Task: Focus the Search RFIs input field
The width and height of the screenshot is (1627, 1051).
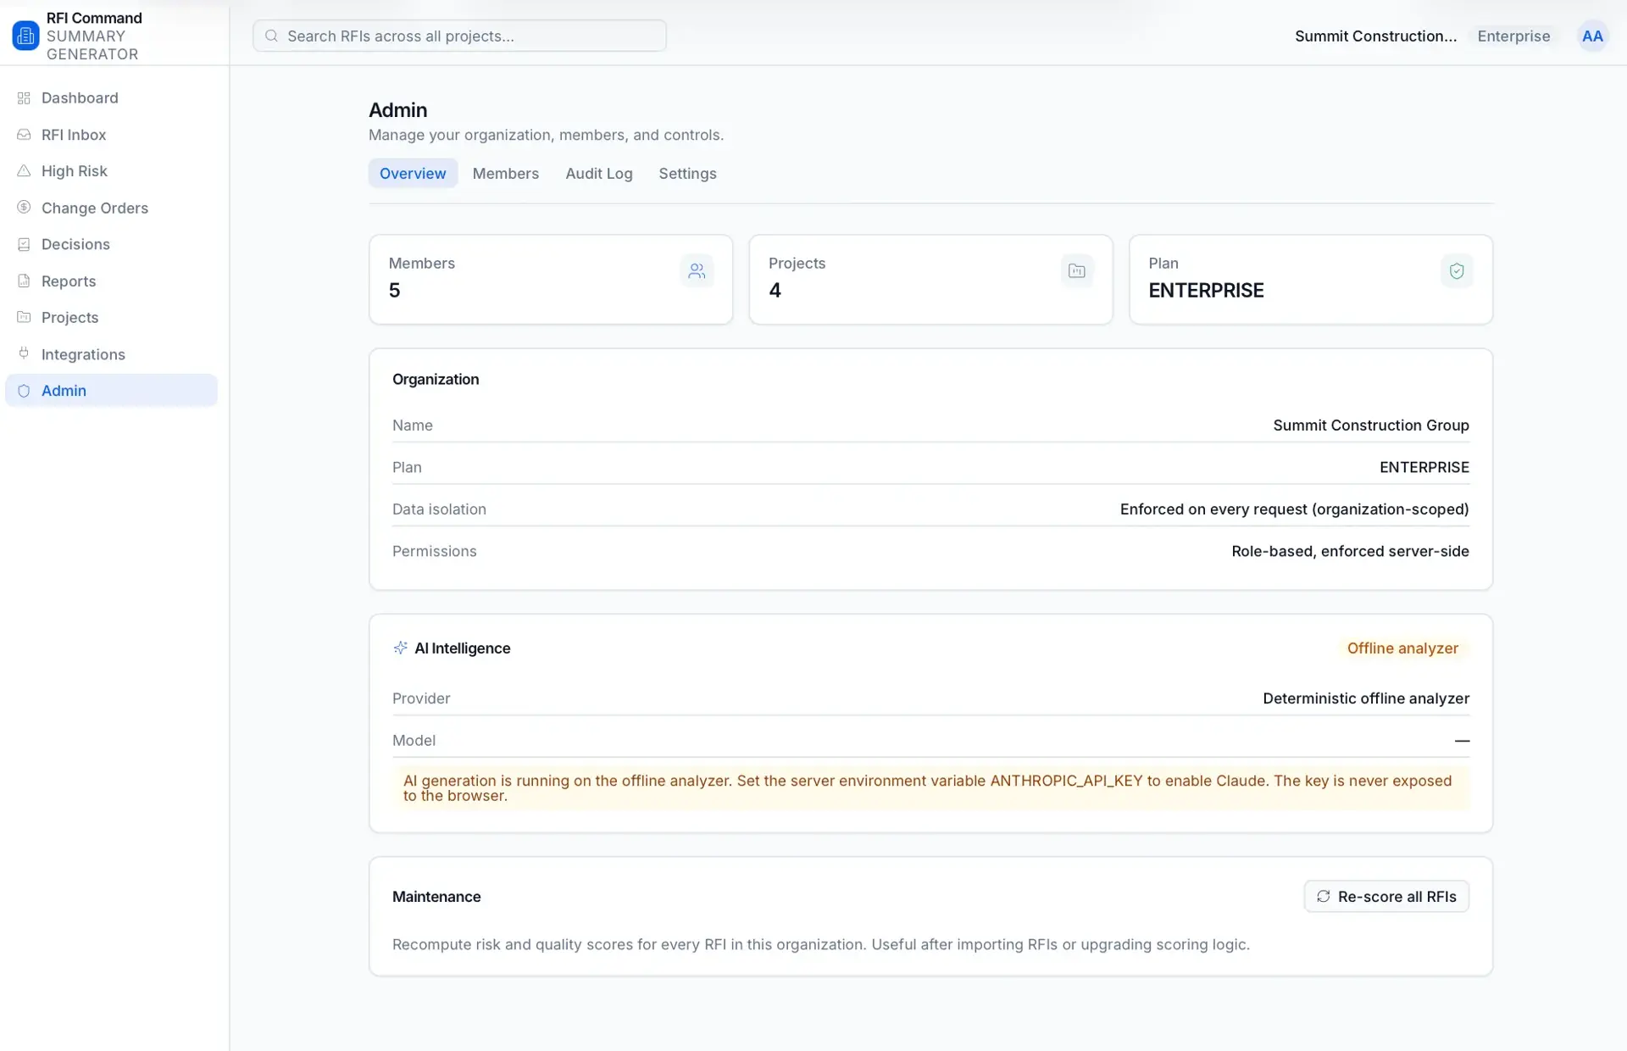Action: 459,36
